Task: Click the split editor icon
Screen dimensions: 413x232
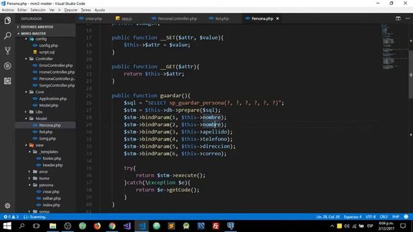Action: coord(398,19)
